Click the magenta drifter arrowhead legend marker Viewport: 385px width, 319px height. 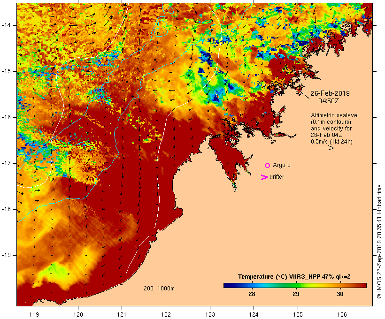click(x=264, y=177)
